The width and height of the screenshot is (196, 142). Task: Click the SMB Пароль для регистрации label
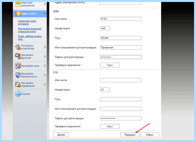[x=70, y=57]
